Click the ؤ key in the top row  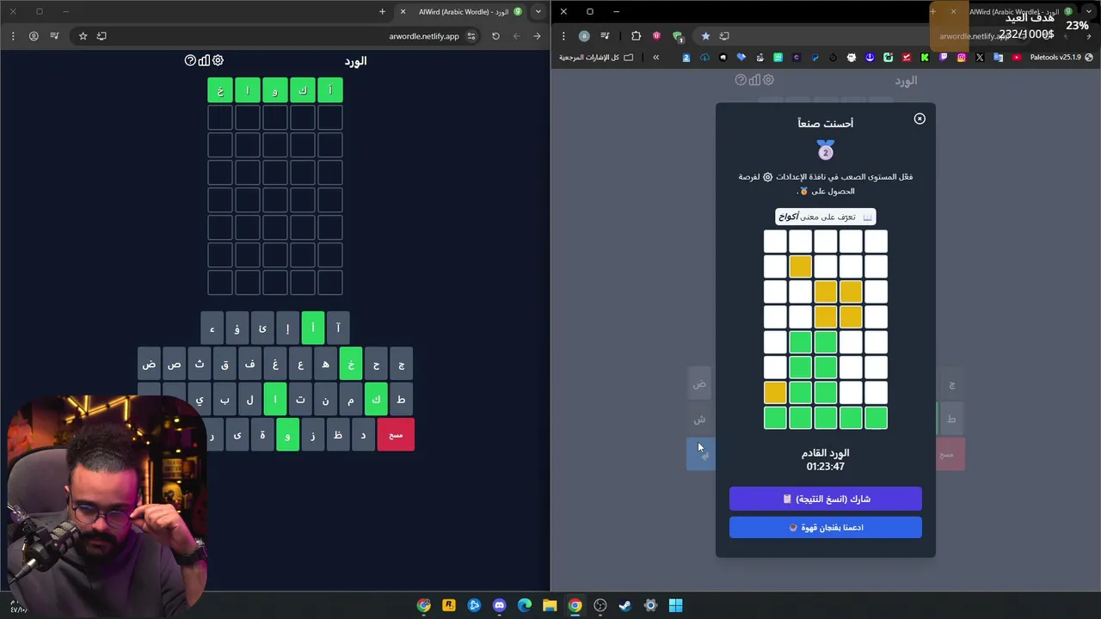click(237, 328)
